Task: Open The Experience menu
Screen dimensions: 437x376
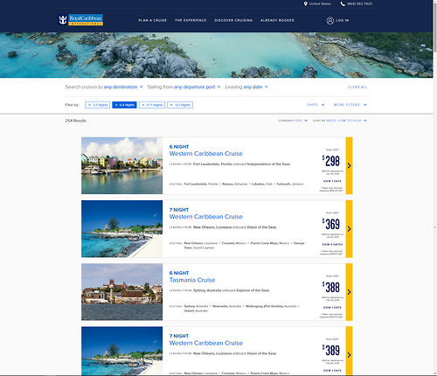Action: click(191, 20)
